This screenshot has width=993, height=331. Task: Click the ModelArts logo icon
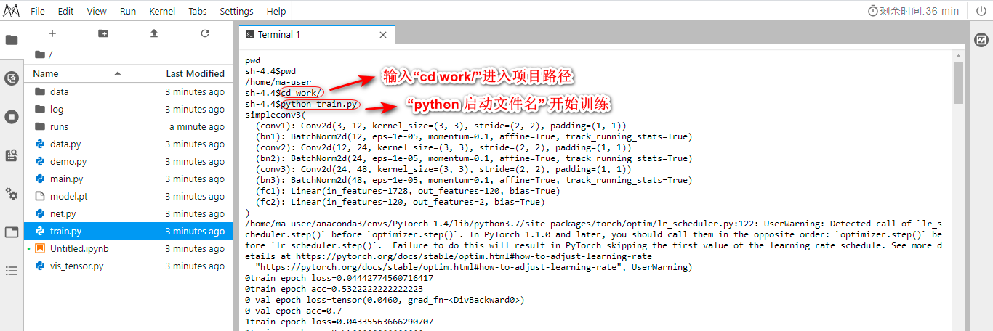[11, 11]
